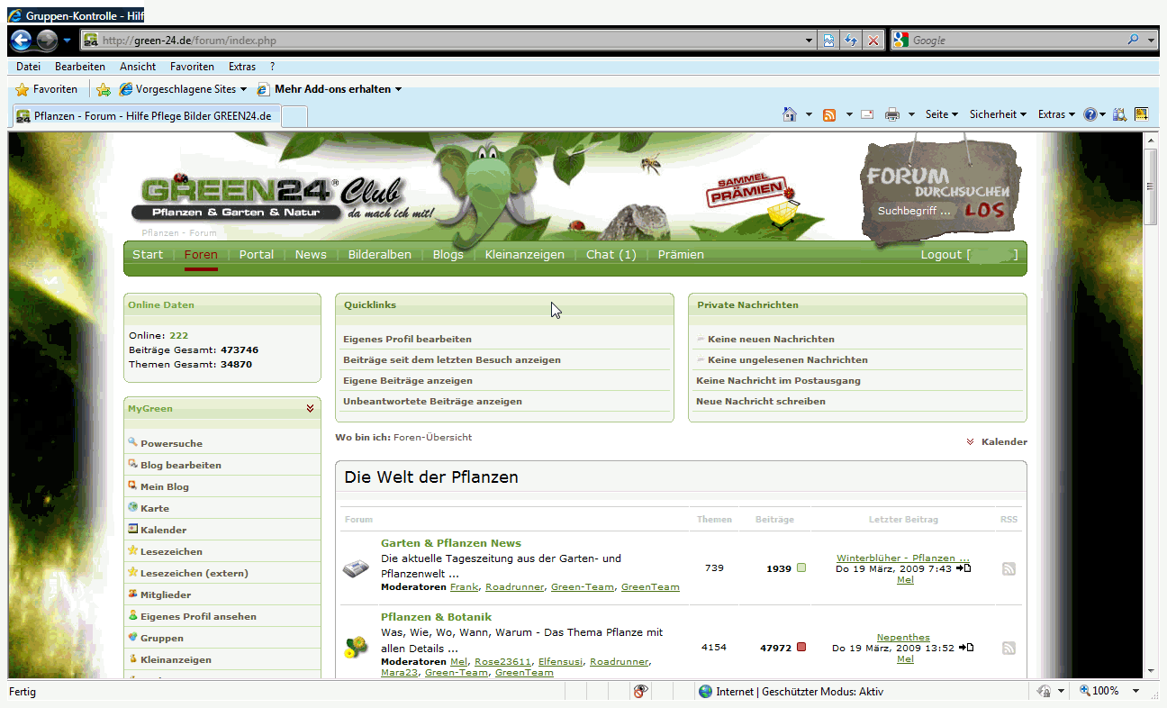Click the Favoriten star button
This screenshot has width=1167, height=708.
47,89
